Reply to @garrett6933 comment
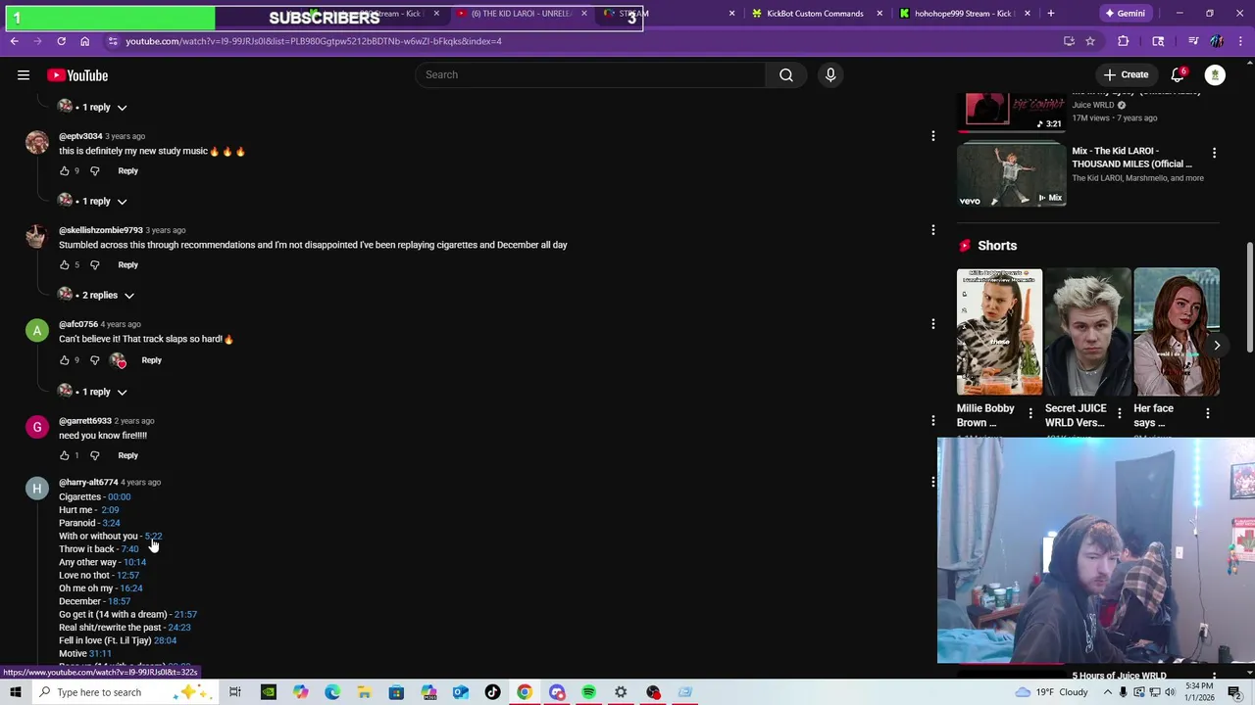Screen dimensions: 1255x705 click(127, 455)
